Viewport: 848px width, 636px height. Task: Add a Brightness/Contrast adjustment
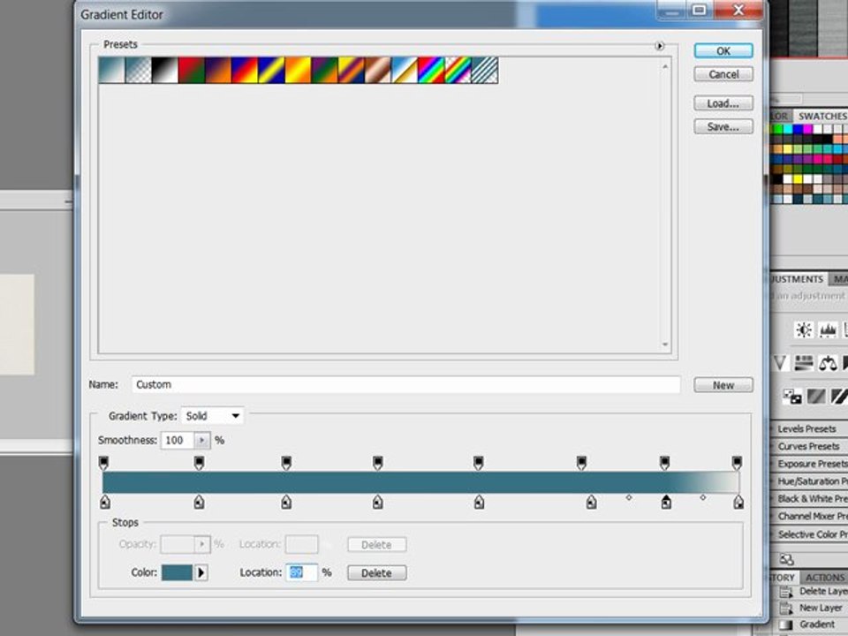tap(803, 329)
